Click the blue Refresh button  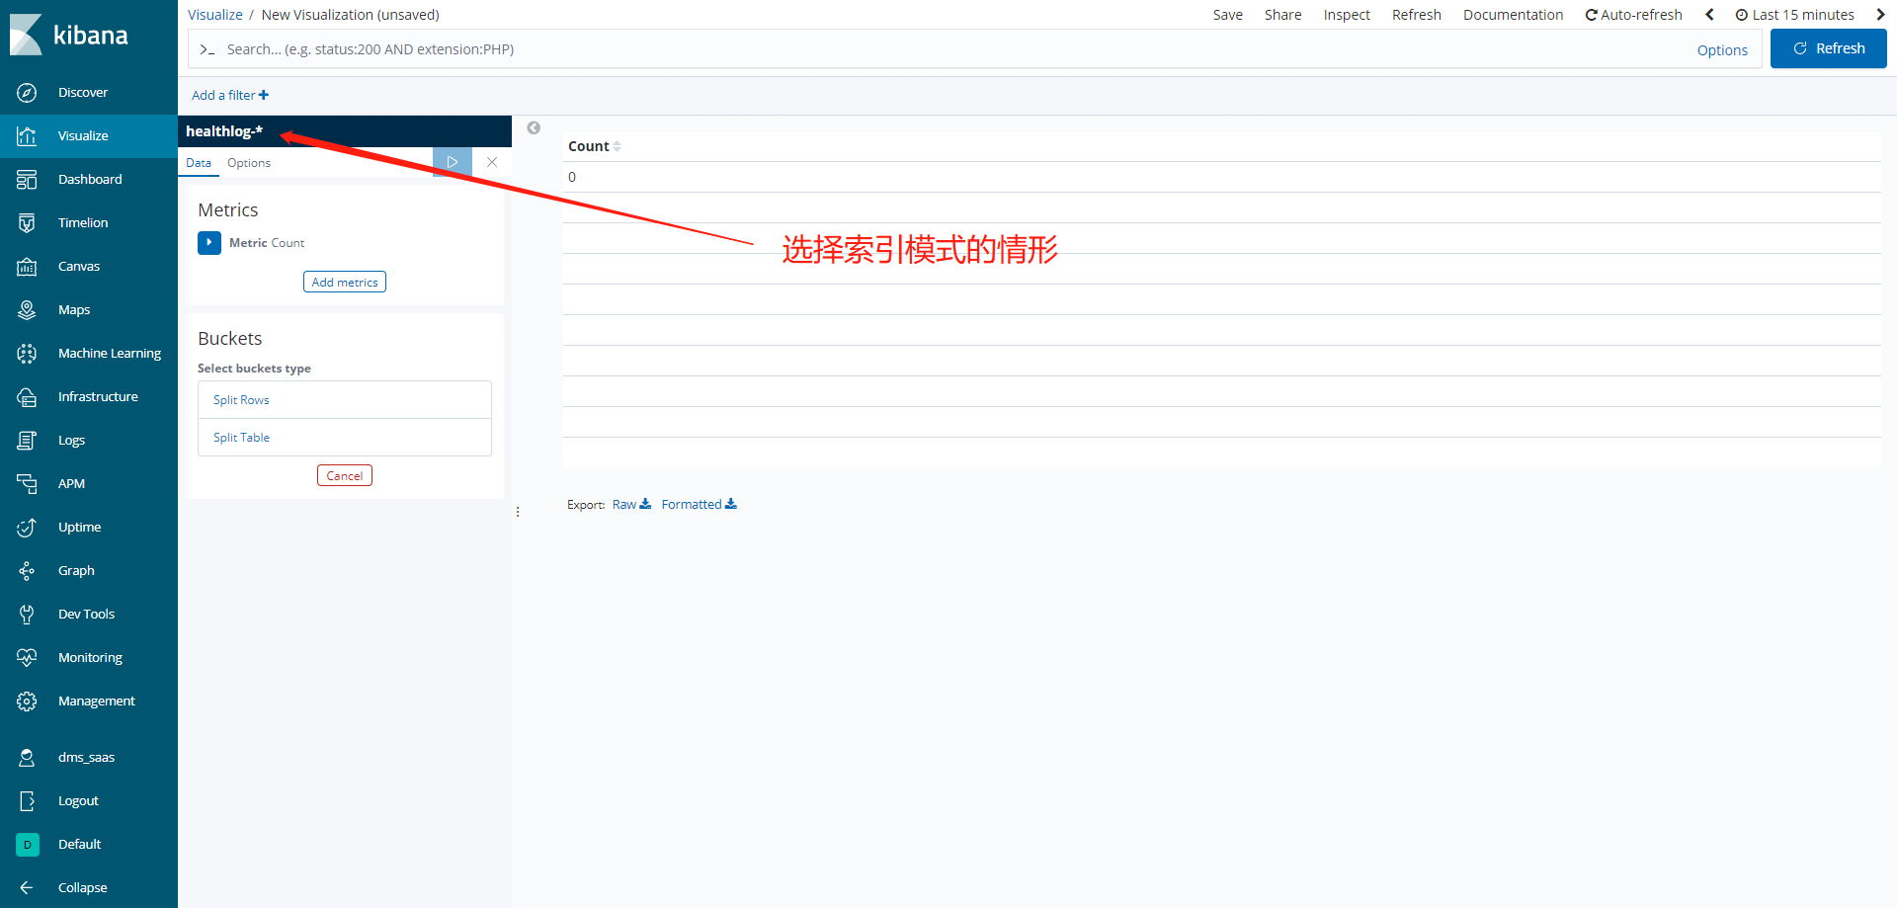1829,48
